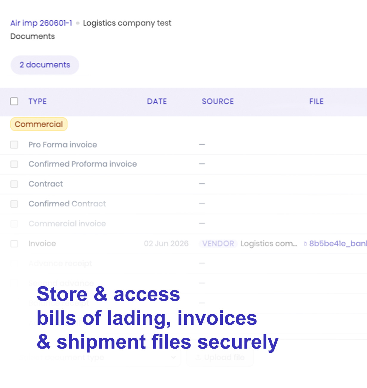Check the Confirmed Contract row checkbox
Screen dimensions: 367x388
click(x=14, y=204)
